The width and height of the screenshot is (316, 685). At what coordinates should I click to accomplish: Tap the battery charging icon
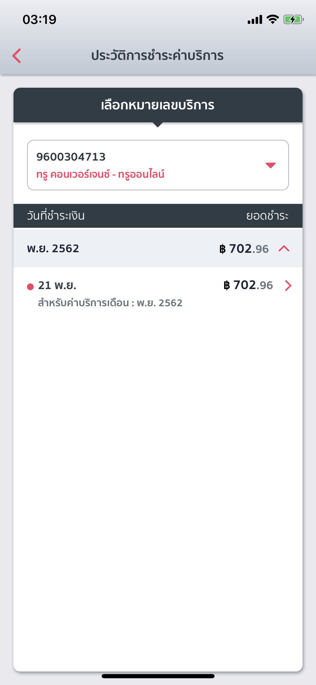[293, 19]
